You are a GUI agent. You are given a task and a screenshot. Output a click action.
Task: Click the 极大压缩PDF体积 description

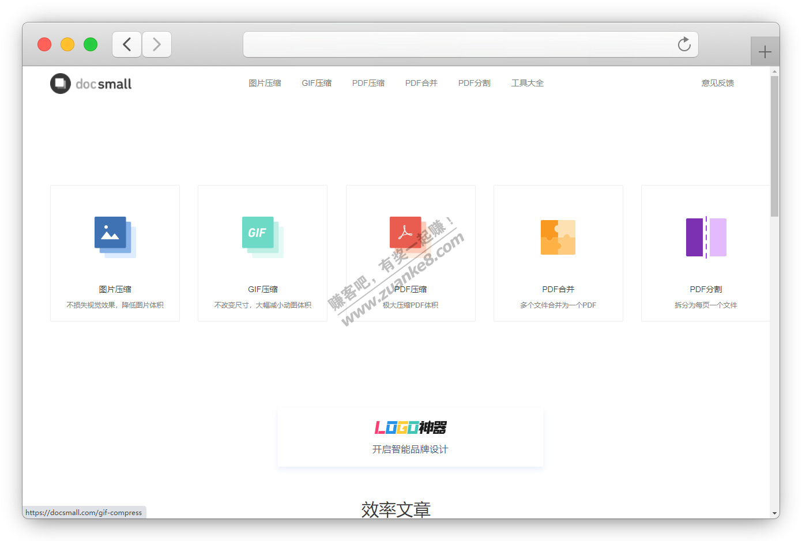[411, 305]
